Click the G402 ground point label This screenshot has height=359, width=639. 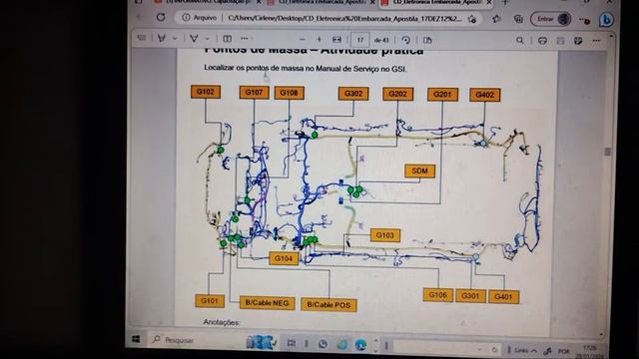click(x=485, y=95)
